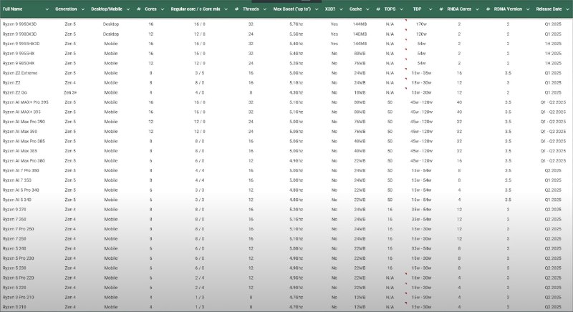
Task: Click the Yes X3D cell for Ryzen 9 9955HX3D
Action: [334, 44]
